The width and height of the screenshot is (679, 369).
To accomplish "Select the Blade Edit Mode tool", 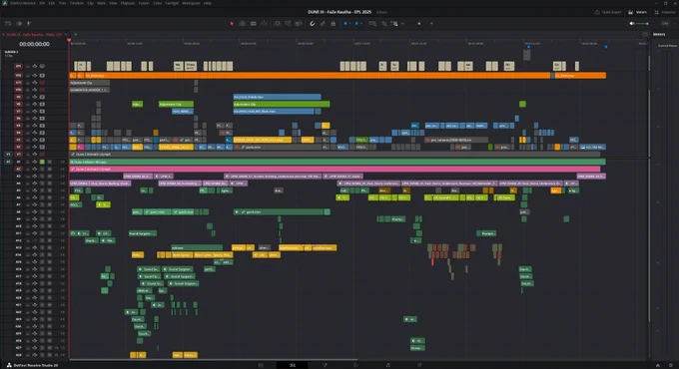I will click(x=265, y=23).
